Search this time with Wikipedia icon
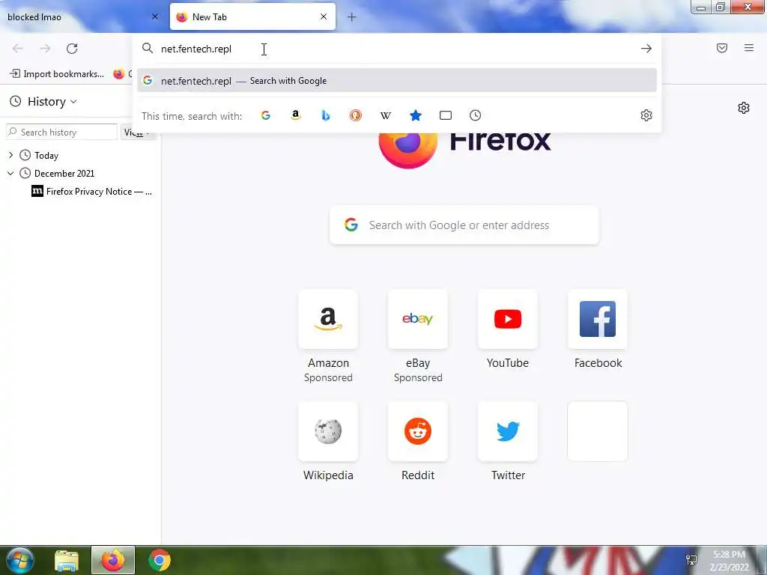The image size is (767, 575). pos(386,115)
